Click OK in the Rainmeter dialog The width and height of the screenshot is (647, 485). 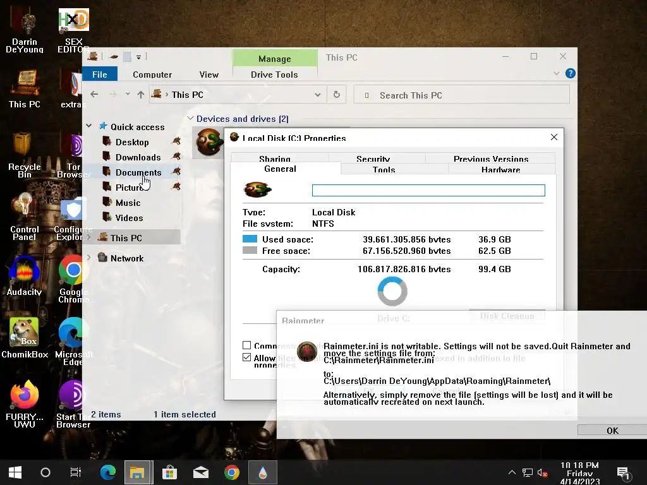coord(612,430)
